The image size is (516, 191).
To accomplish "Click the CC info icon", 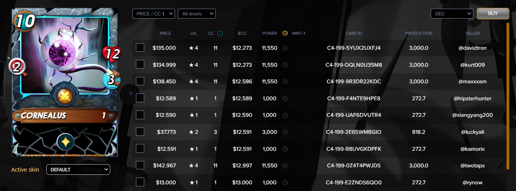I will (220, 34).
